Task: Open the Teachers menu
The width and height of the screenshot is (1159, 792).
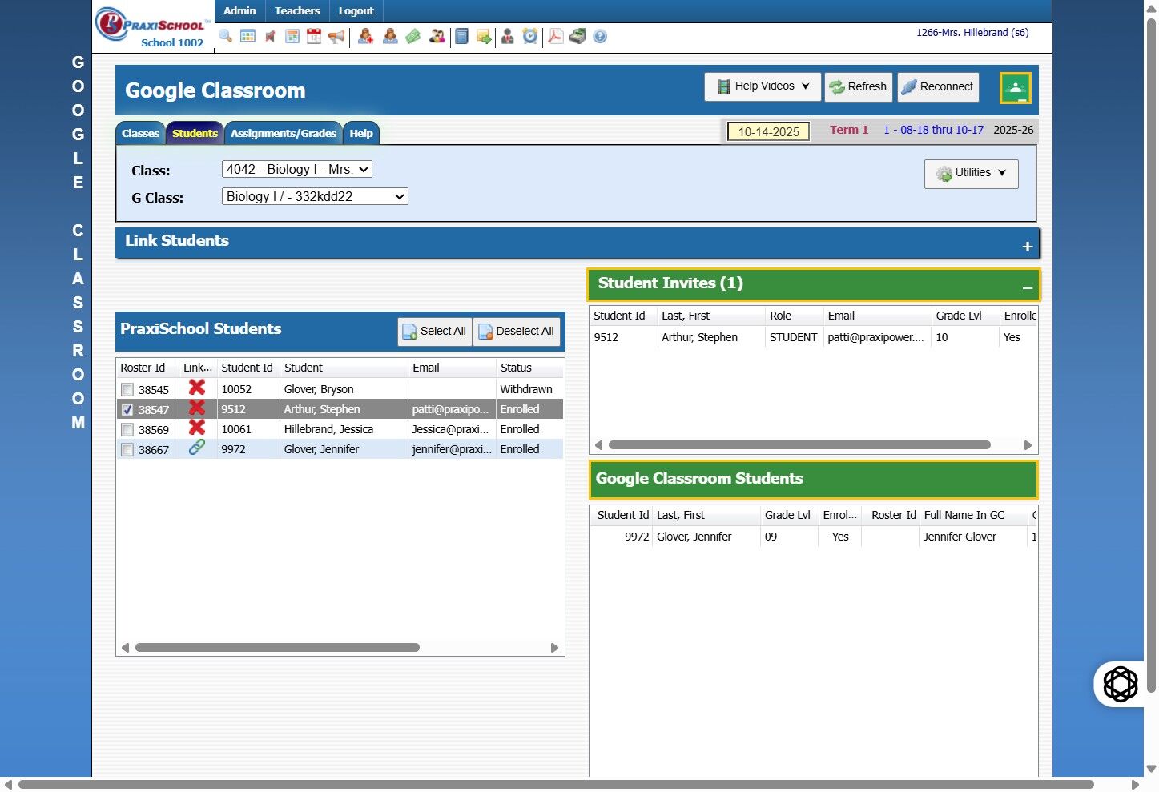Action: tap(297, 11)
